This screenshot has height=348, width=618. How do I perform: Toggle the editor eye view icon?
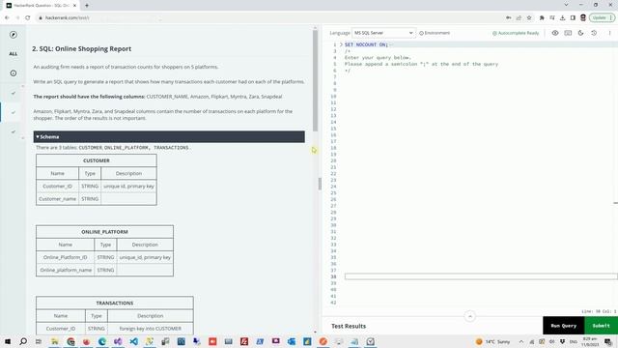click(x=555, y=33)
